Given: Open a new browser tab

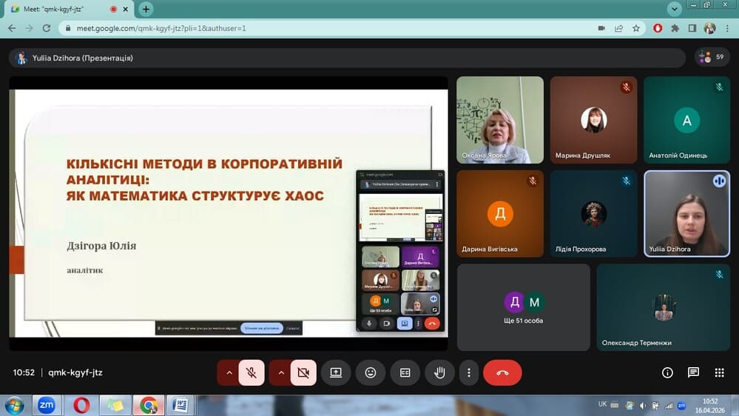Looking at the screenshot, I should (146, 10).
